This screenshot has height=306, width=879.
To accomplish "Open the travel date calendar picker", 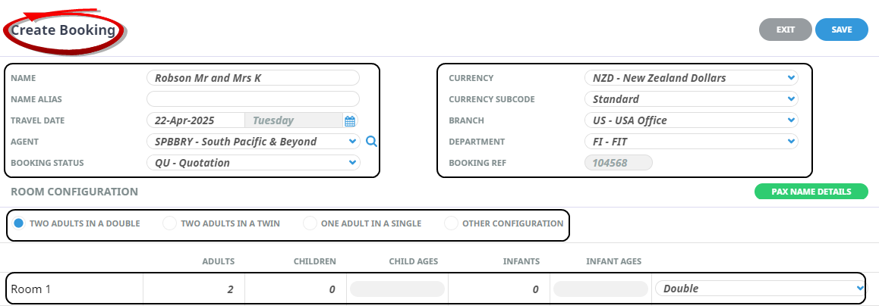I will click(x=350, y=120).
